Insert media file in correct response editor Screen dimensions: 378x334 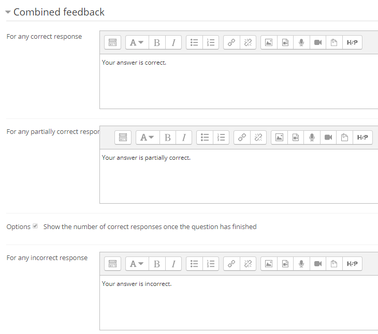[x=285, y=42]
